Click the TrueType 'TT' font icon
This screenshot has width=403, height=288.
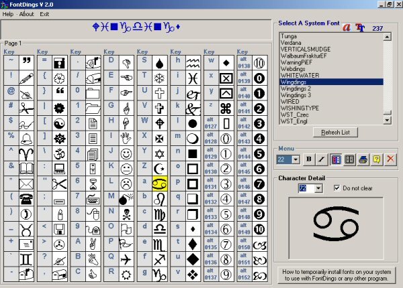pyautogui.click(x=360, y=27)
